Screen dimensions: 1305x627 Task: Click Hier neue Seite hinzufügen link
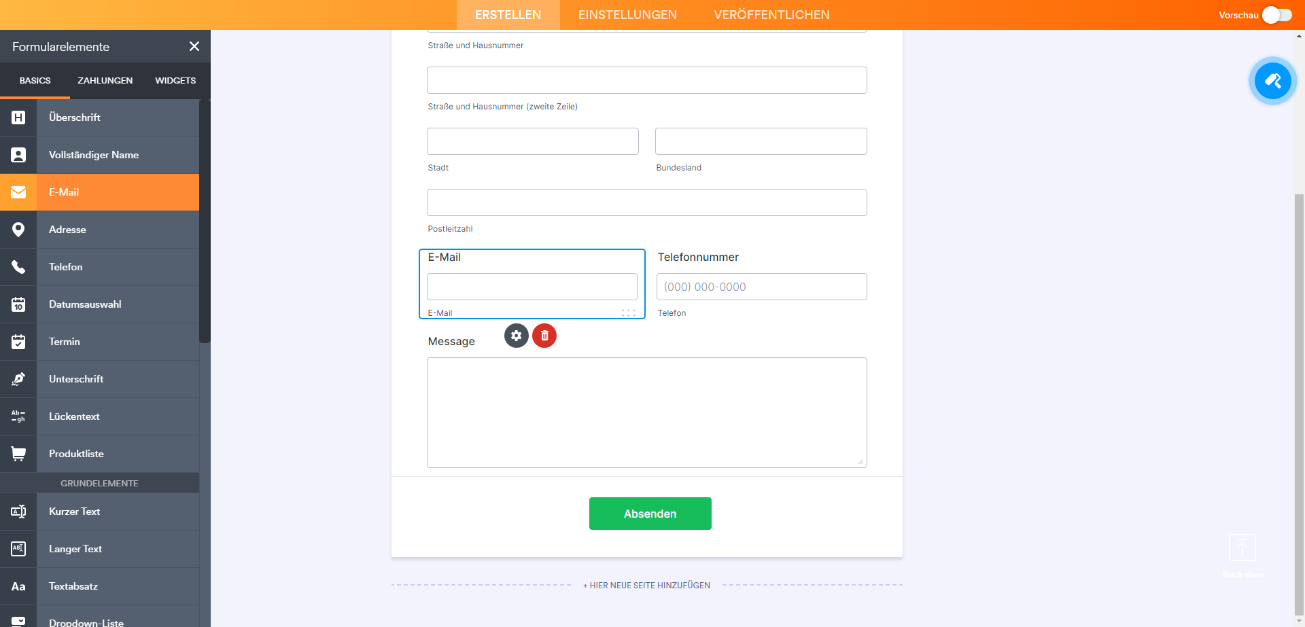[646, 585]
